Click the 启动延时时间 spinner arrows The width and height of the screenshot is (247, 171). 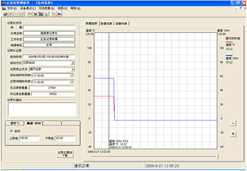(x=72, y=76)
